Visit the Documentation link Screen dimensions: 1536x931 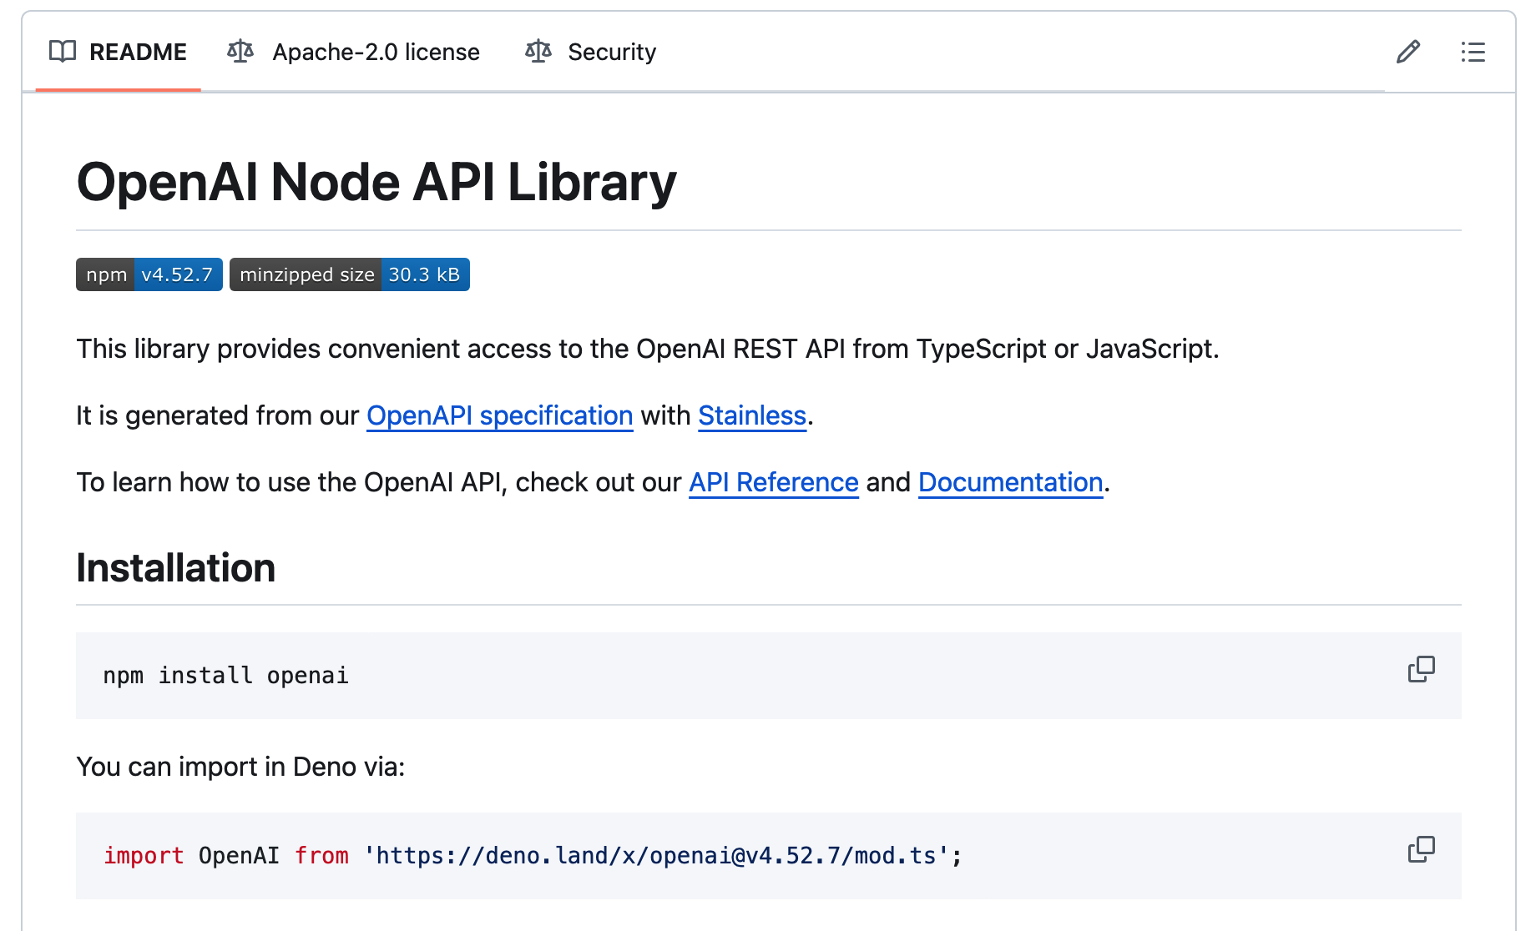click(1009, 482)
